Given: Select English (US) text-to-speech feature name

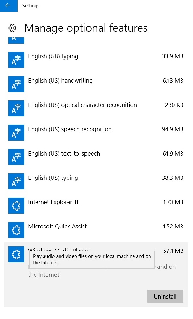Looking at the screenshot, I should click(x=64, y=154).
